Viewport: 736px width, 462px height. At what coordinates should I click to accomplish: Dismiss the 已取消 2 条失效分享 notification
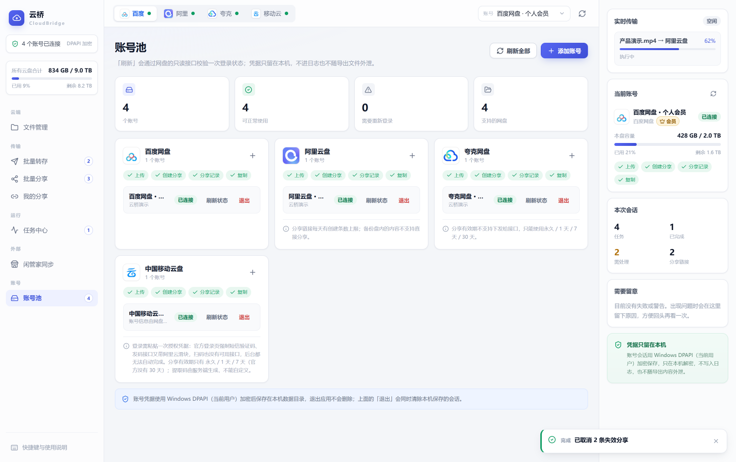tap(716, 441)
